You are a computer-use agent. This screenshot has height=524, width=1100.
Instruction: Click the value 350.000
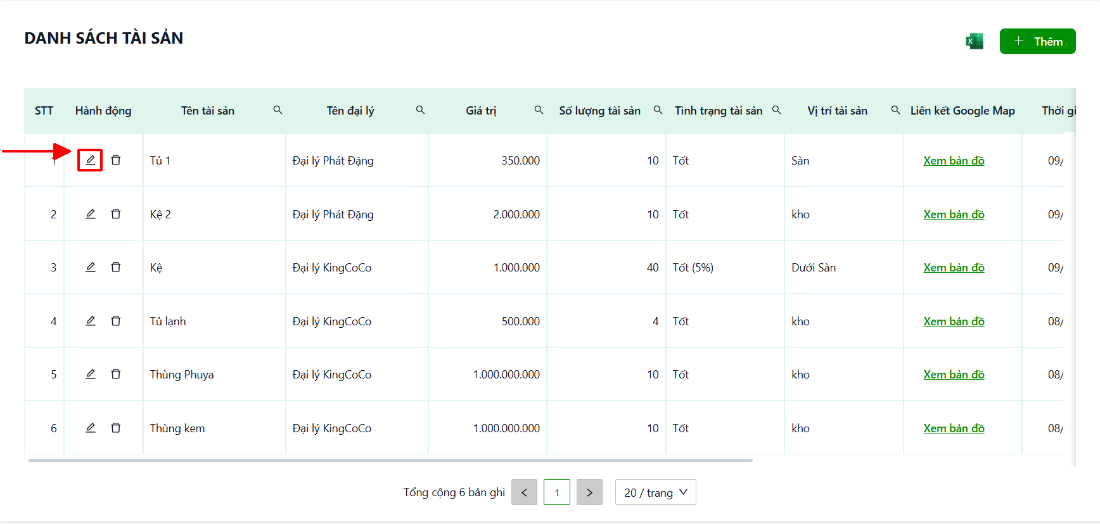click(x=521, y=161)
